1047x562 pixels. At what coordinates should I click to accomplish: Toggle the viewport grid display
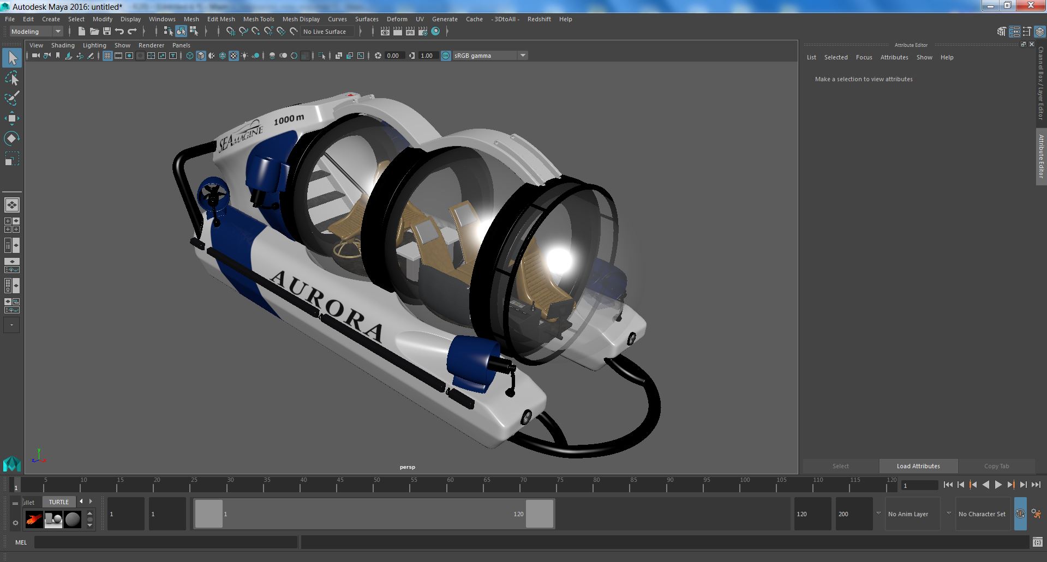click(x=107, y=56)
